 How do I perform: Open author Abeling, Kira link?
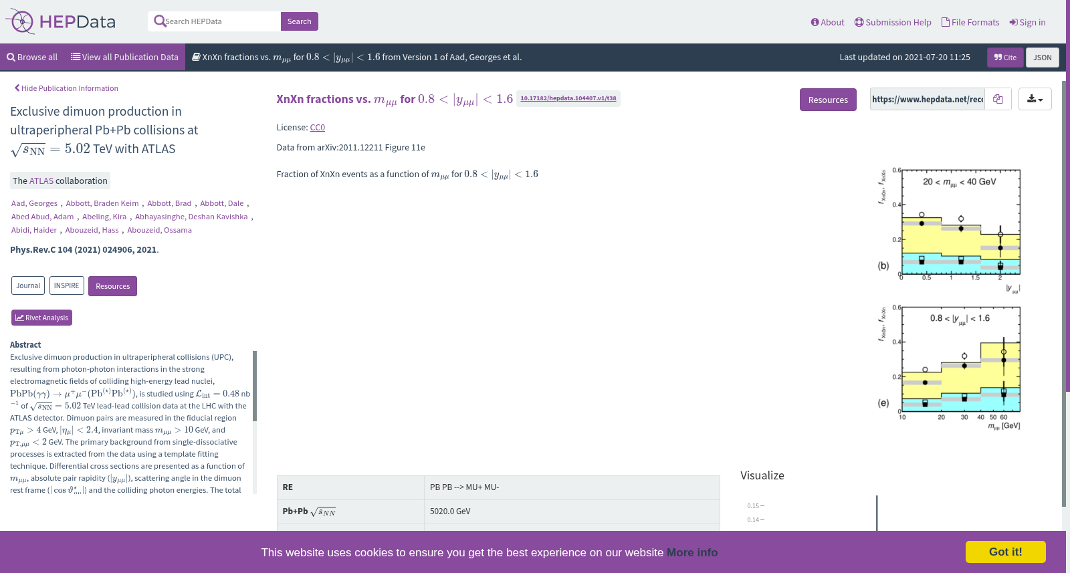pyautogui.click(x=104, y=217)
